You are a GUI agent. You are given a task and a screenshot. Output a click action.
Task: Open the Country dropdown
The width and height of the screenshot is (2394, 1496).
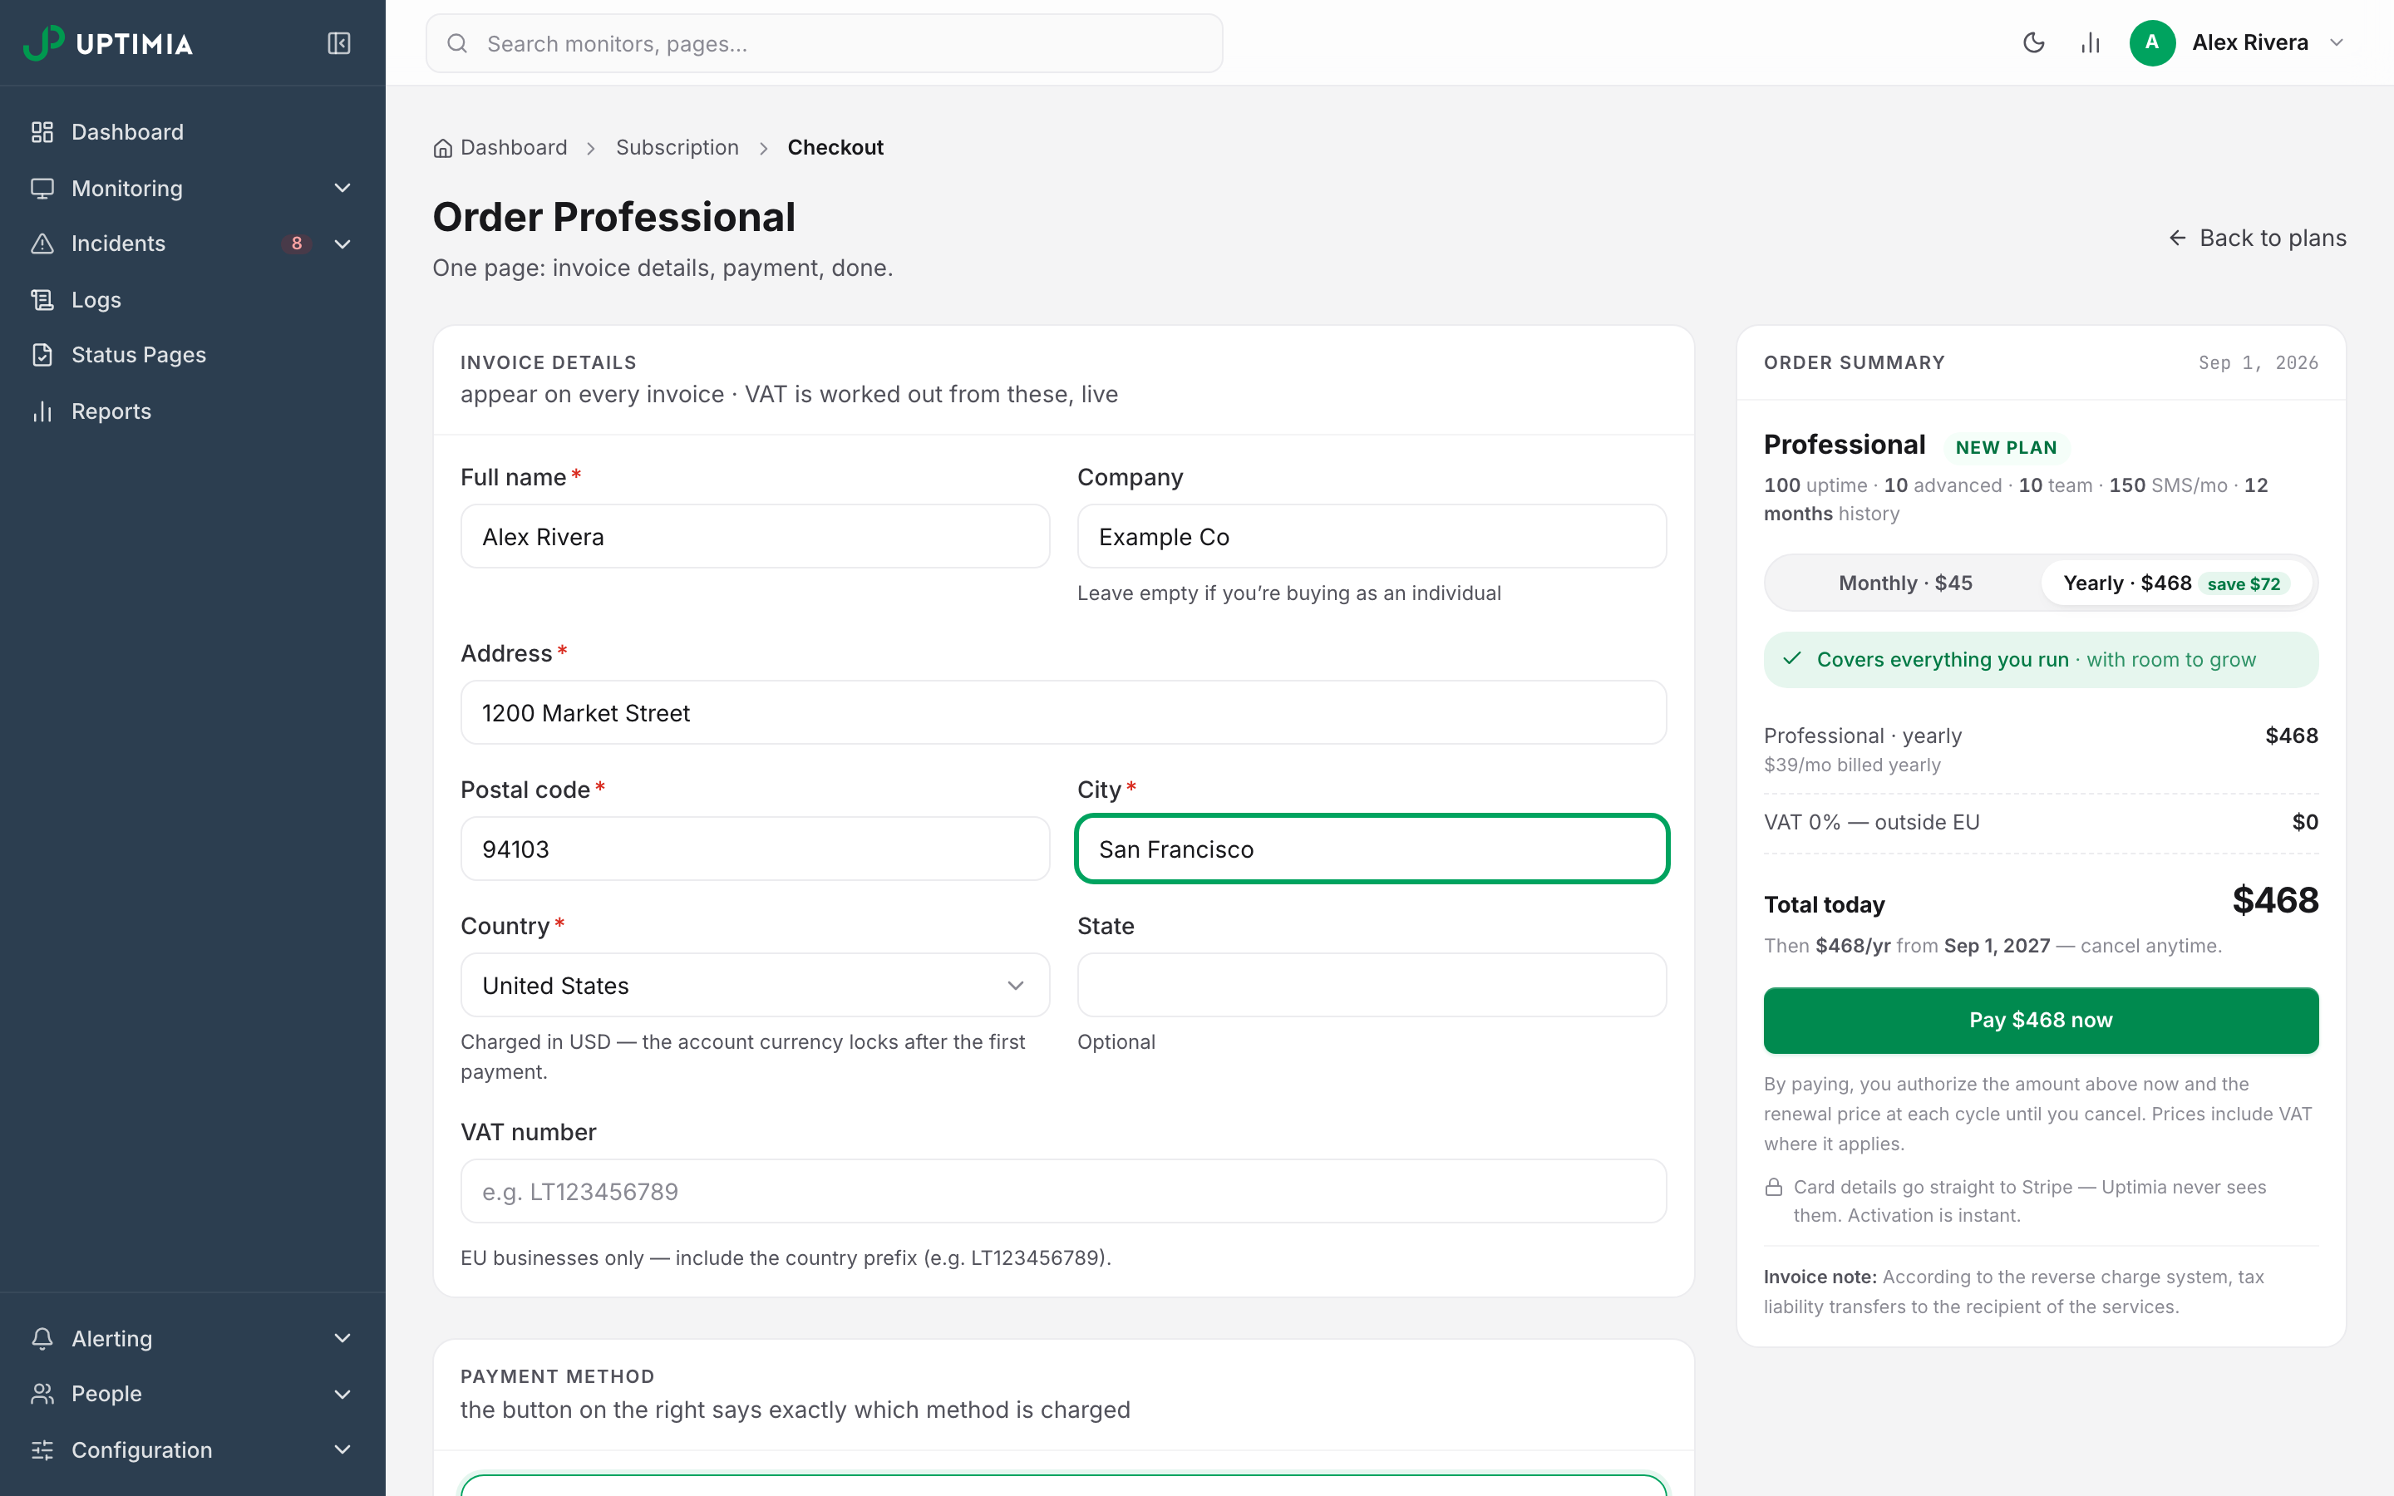[x=755, y=985]
